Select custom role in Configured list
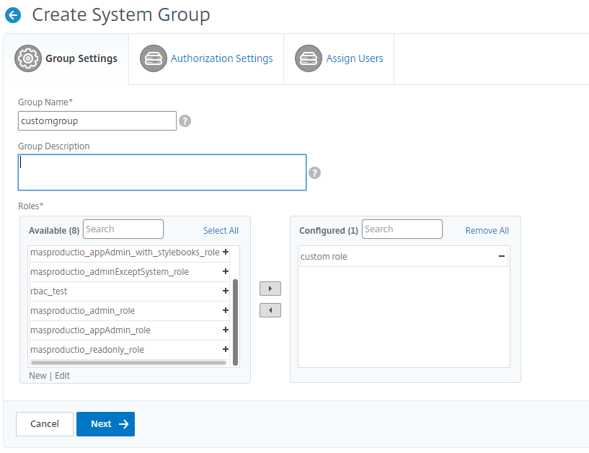The height and width of the screenshot is (453, 589). click(404, 257)
